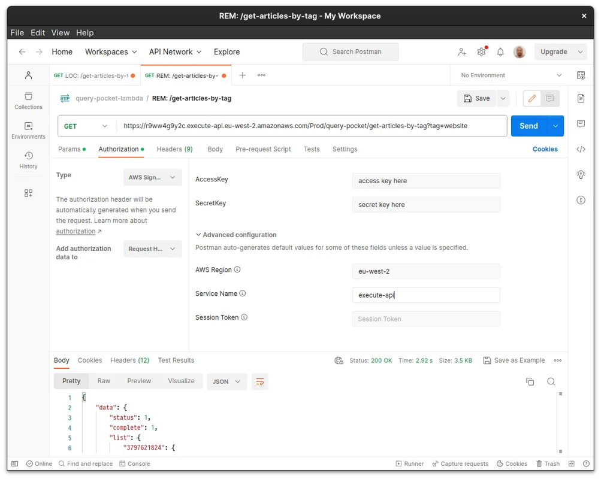Click the notifications bell icon
Viewport: 601px width, 479px height.
[x=500, y=52]
